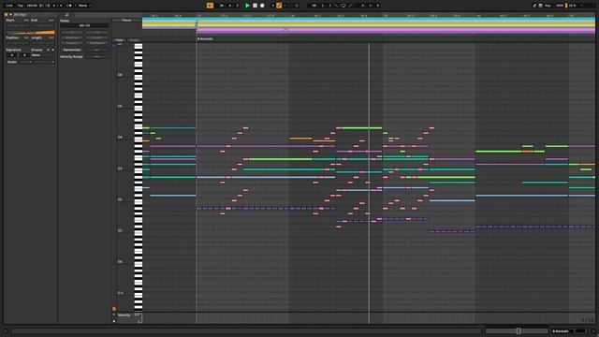Toggle the orange clip activator button
The height and width of the screenshot is (337, 599).
(7, 15)
